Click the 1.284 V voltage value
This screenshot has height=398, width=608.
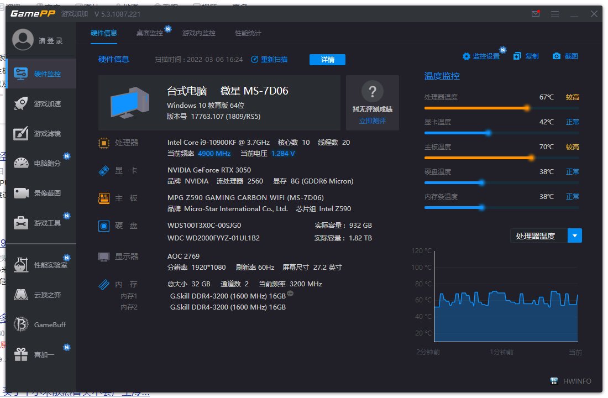(x=283, y=154)
